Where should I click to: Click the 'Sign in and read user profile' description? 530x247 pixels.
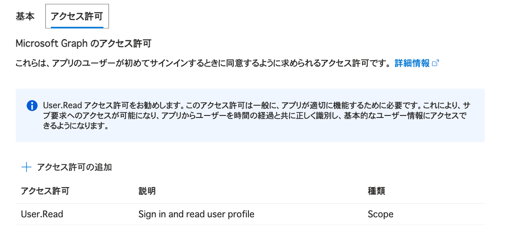pos(196,214)
